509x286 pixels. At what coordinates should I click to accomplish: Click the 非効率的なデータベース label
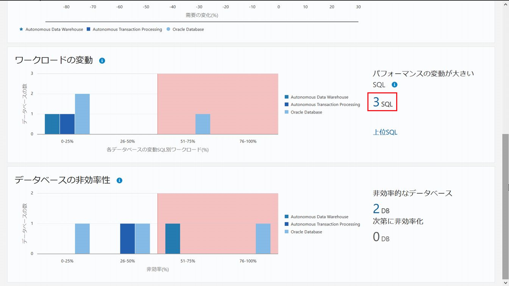[x=413, y=193]
